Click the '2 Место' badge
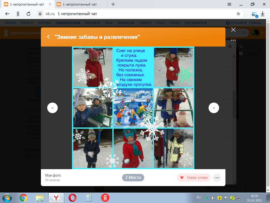Viewport: 270px width, 203px height. click(x=133, y=178)
